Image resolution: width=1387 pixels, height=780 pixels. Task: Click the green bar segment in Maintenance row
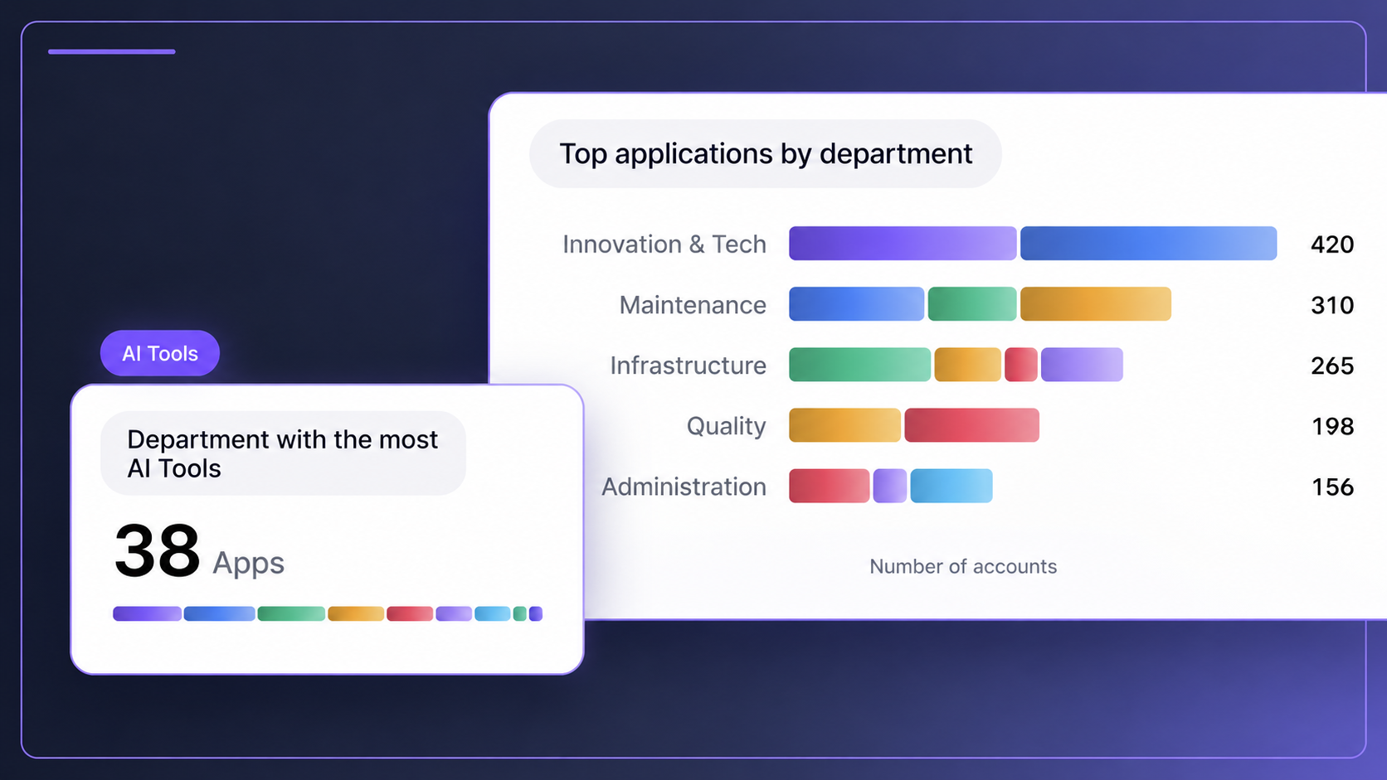[x=972, y=304]
